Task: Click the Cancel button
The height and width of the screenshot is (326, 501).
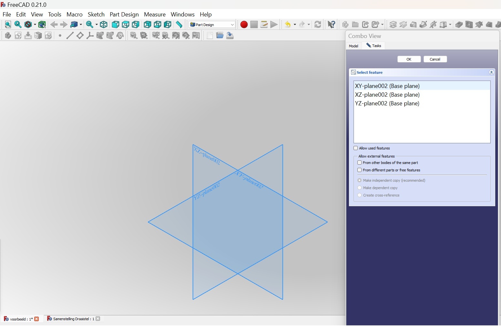Action: point(435,59)
